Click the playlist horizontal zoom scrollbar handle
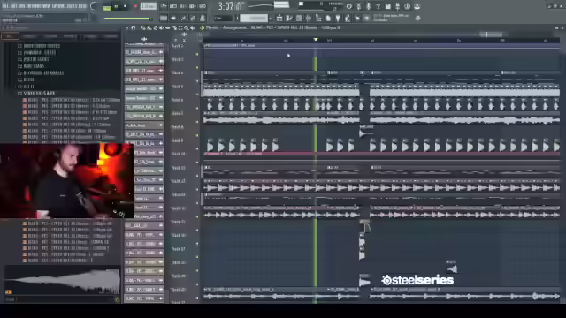The width and height of the screenshot is (566, 318). tap(492, 34)
